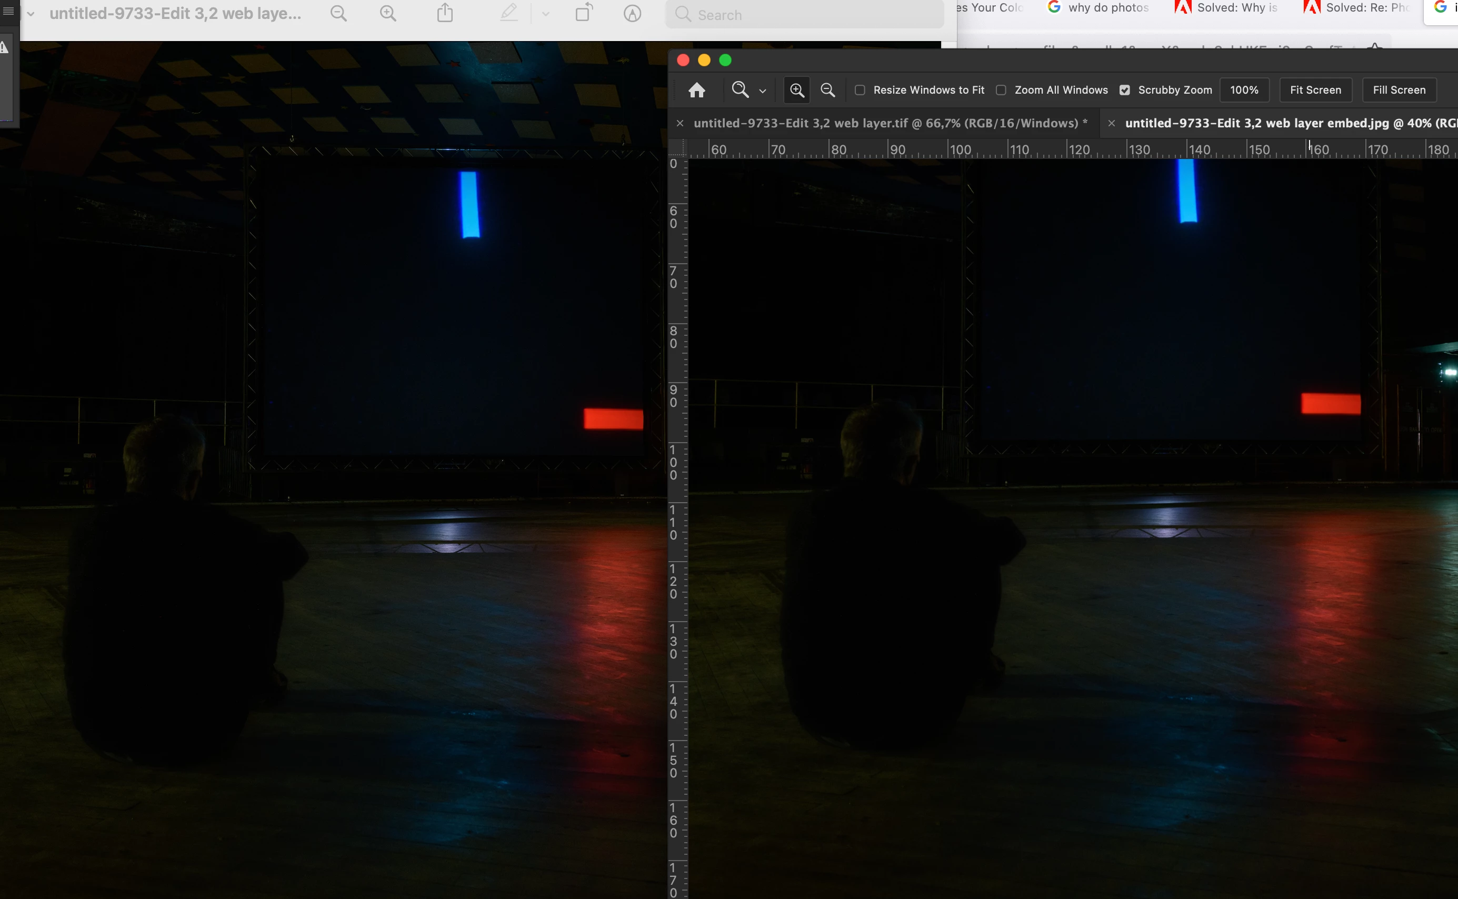Select the Zoom In magnifier in Photoshop options

pos(797,90)
